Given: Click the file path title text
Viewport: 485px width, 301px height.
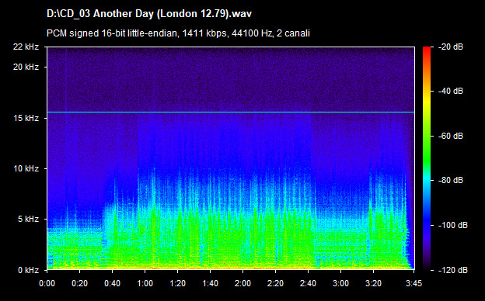Looking at the screenshot, I should (149, 14).
